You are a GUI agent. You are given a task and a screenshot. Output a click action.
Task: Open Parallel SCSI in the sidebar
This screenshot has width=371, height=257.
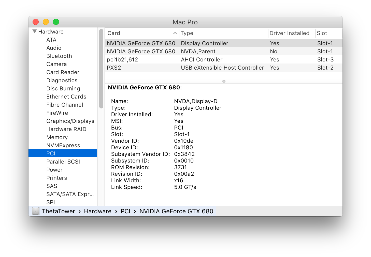[63, 162]
